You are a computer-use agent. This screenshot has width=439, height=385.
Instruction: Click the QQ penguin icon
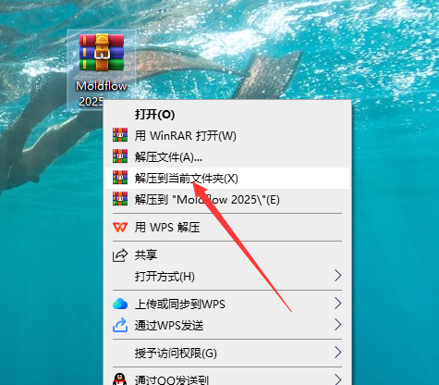[120, 379]
